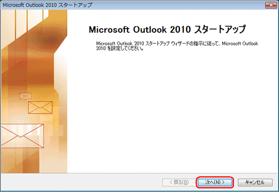Click the スタートアップ word in the large heading
The image size is (279, 192).
point(220,30)
